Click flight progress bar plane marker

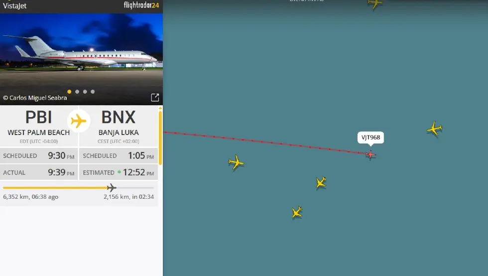pyautogui.click(x=112, y=187)
